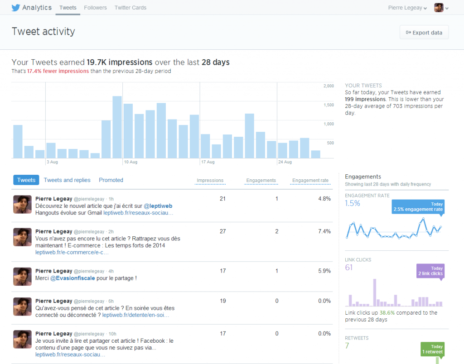Click the 7.4% engagement rate value

coord(324,231)
